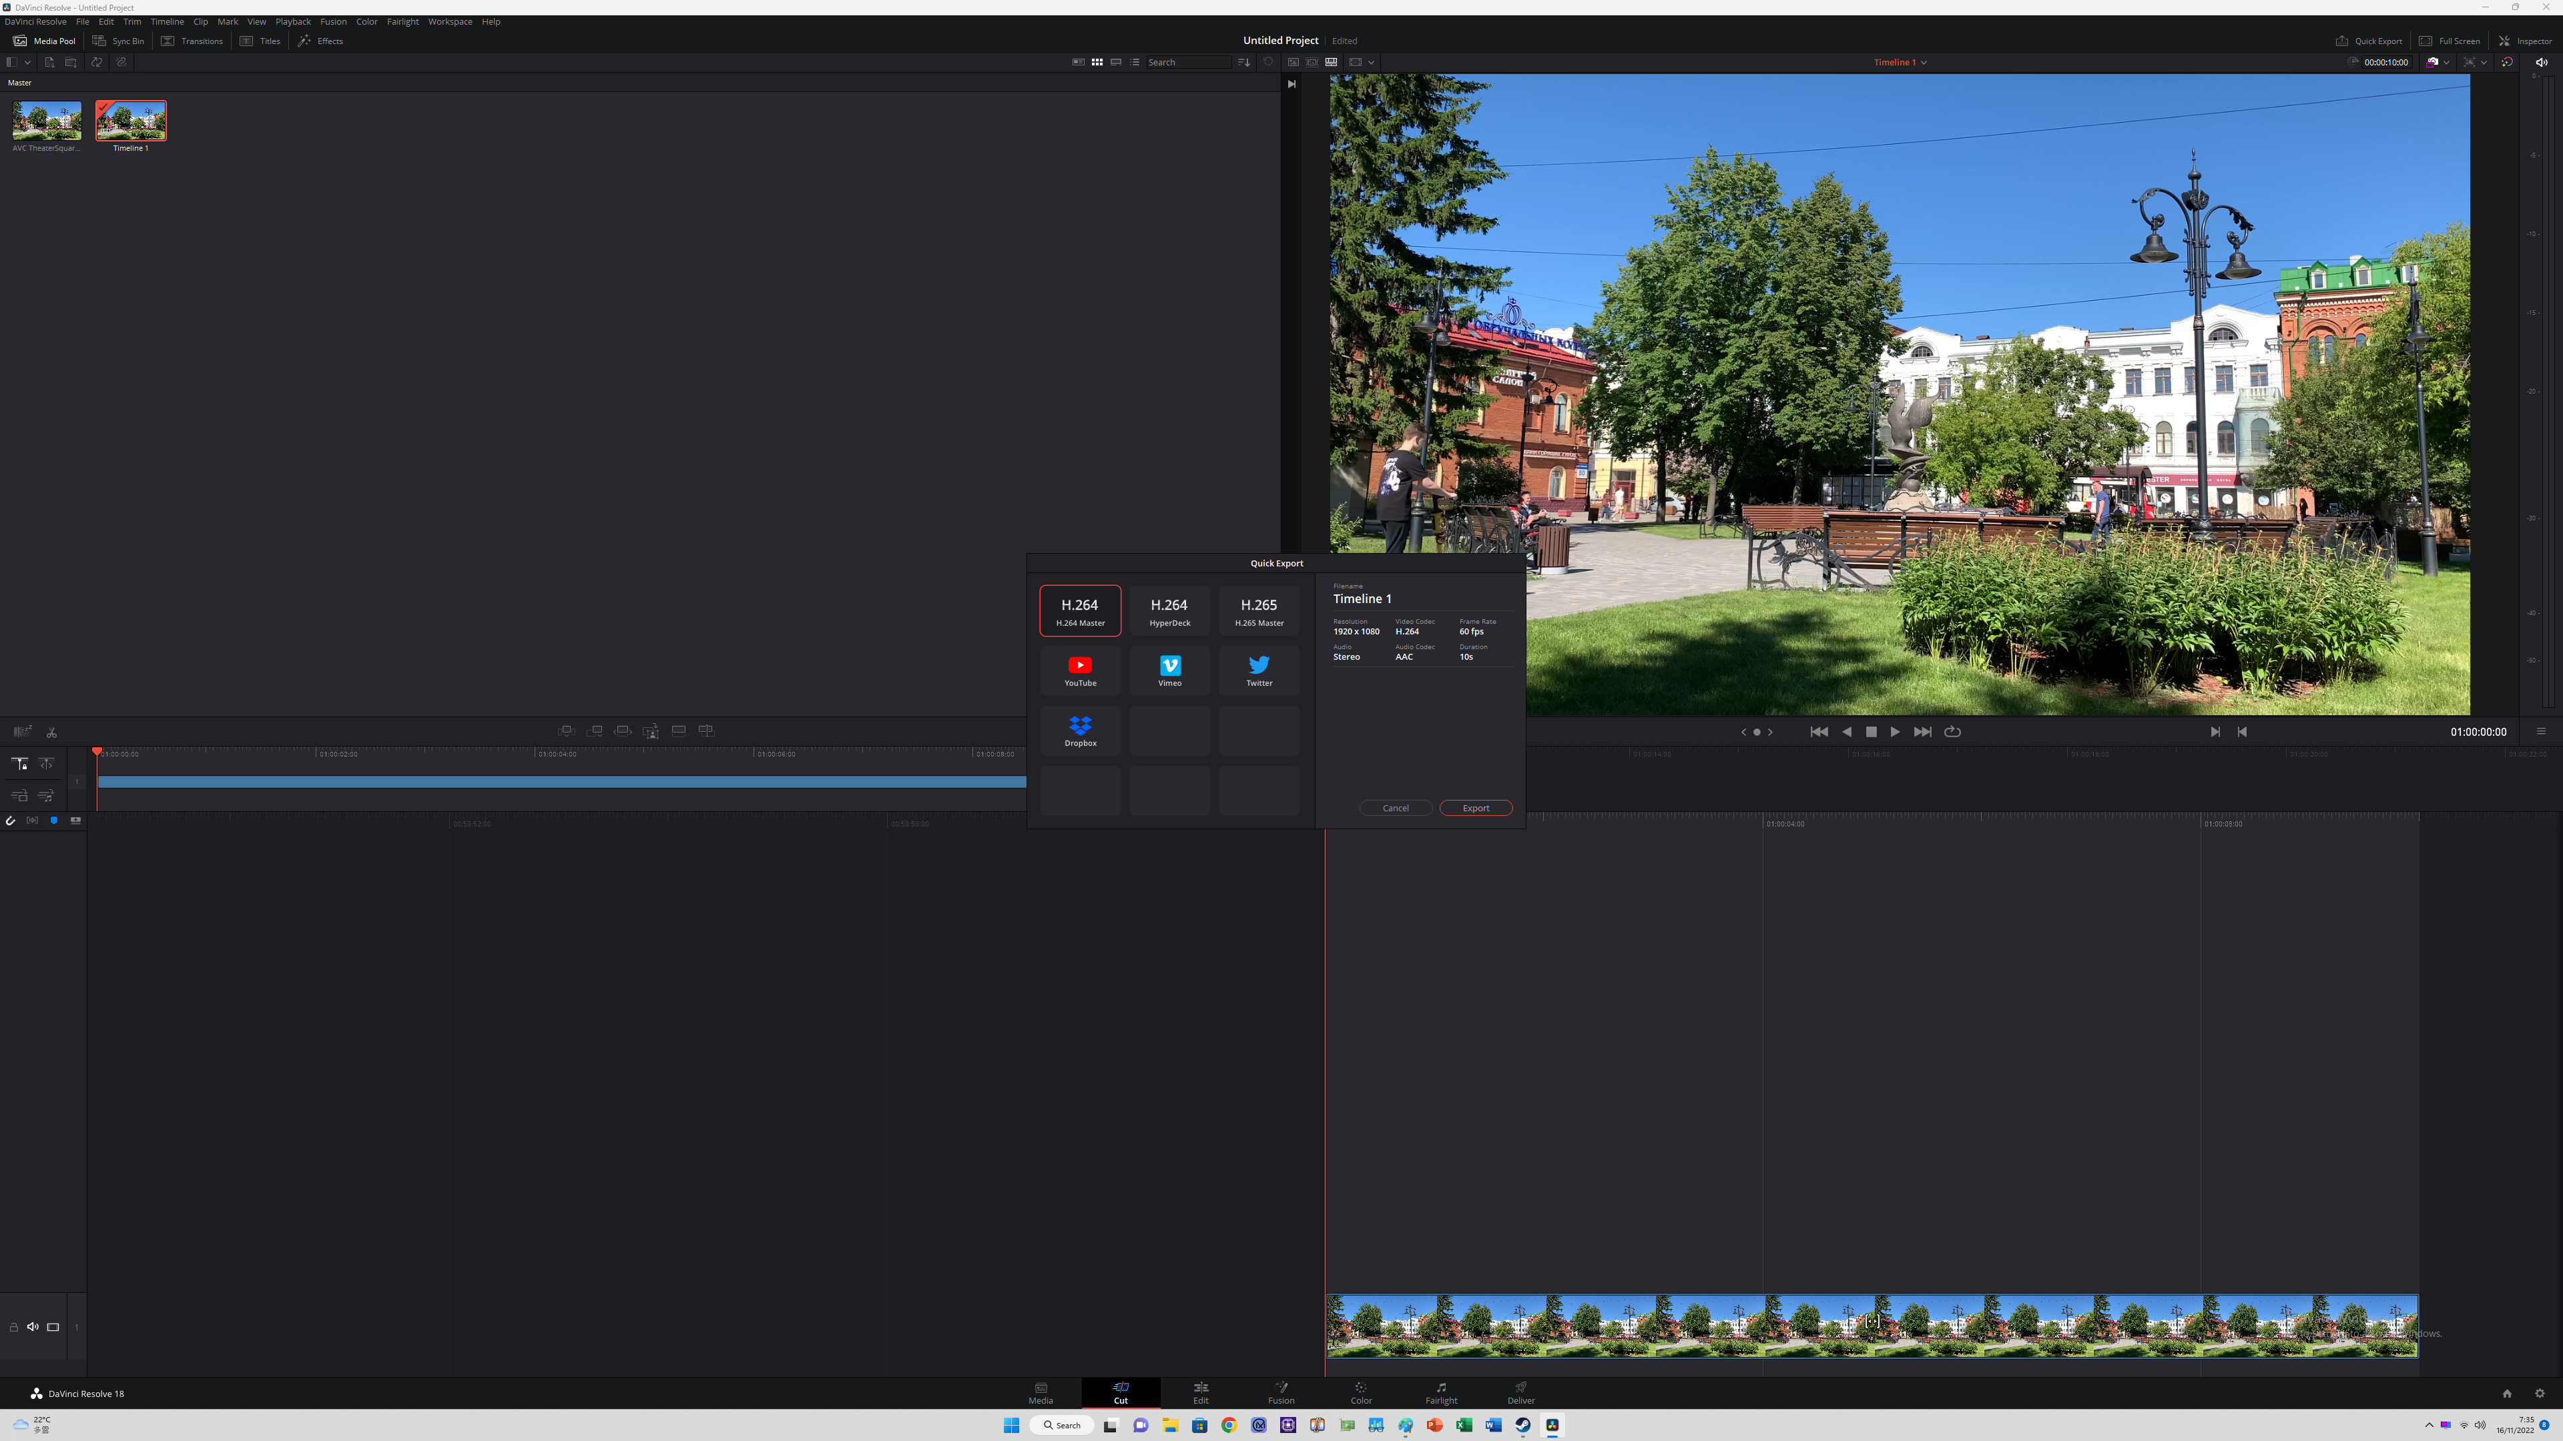The height and width of the screenshot is (1441, 2563).
Task: Switch viewer to source tape mode
Action: click(1312, 61)
